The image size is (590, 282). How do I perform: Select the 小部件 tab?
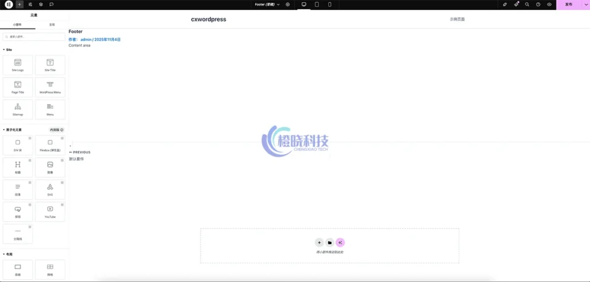tap(18, 25)
